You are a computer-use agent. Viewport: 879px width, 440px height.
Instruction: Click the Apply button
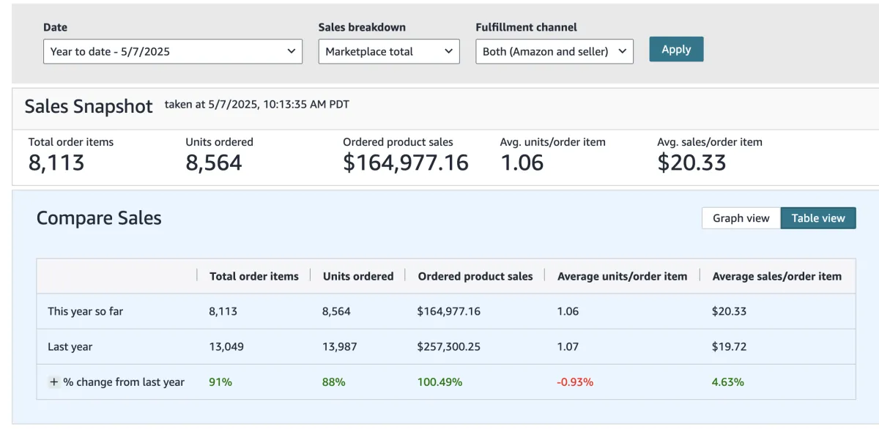676,49
